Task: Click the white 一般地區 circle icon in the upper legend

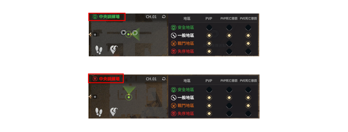Action: pyautogui.click(x=173, y=35)
